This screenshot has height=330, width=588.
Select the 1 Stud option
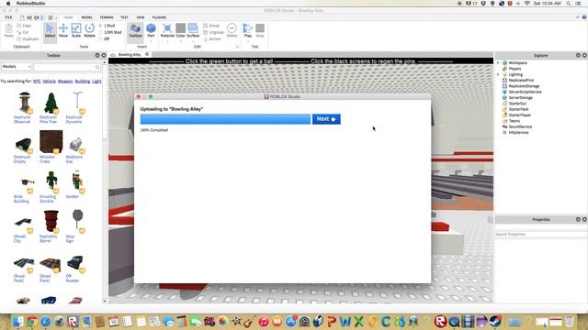[x=107, y=26]
